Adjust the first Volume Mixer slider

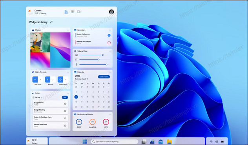click(x=103, y=55)
